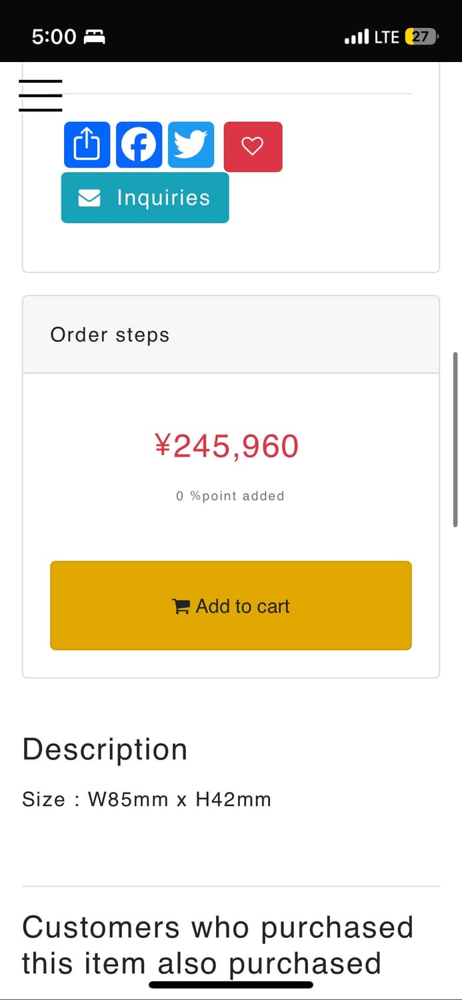Share this item on Twitter

[x=191, y=145]
